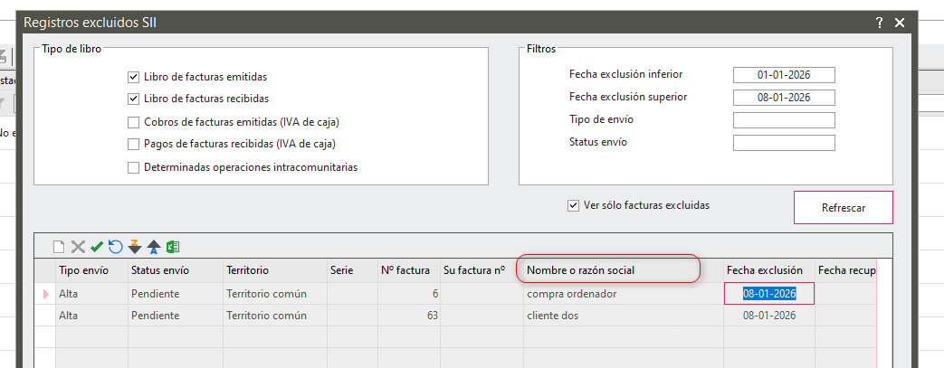This screenshot has height=368, width=944.
Task: Click the new record blank page icon
Action: tap(60, 247)
